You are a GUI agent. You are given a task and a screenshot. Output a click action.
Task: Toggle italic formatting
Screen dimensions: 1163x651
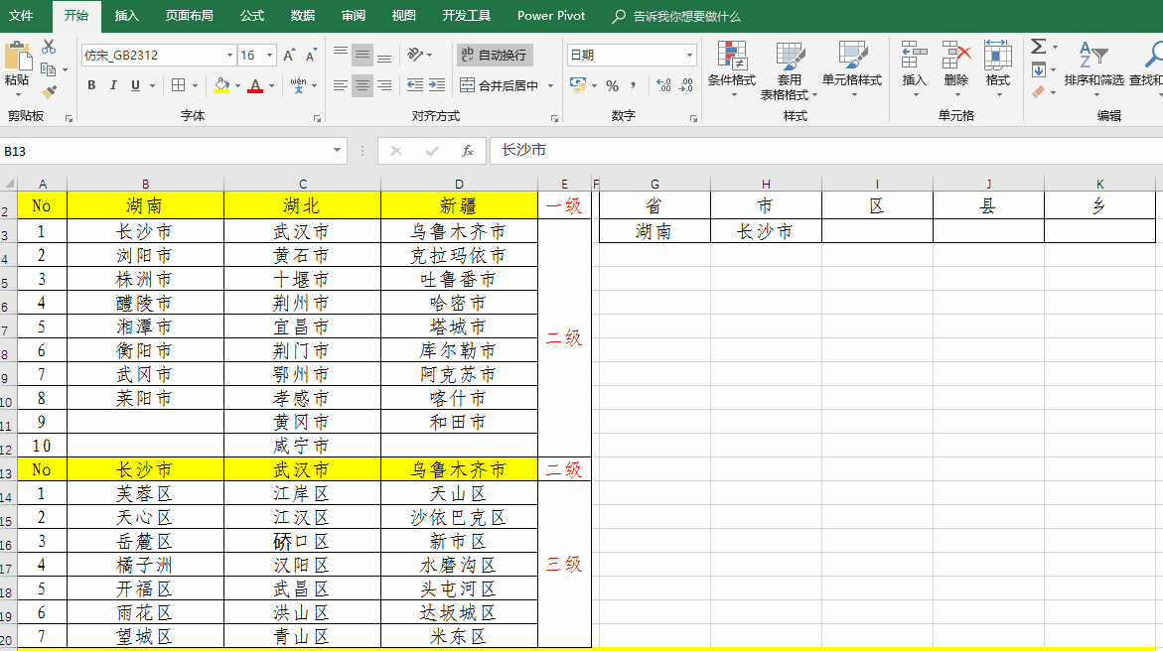coord(113,85)
